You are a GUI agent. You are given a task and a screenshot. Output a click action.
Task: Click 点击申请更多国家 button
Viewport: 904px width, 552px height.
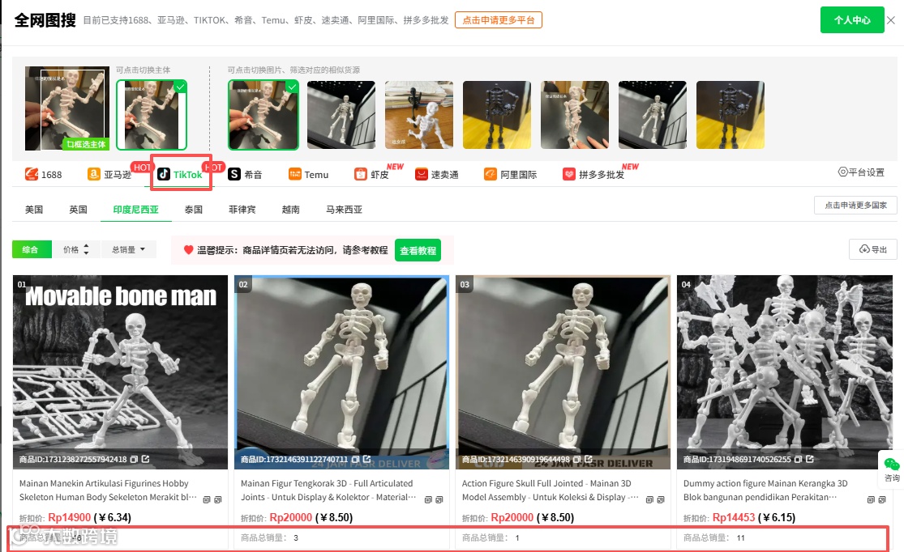[855, 205]
